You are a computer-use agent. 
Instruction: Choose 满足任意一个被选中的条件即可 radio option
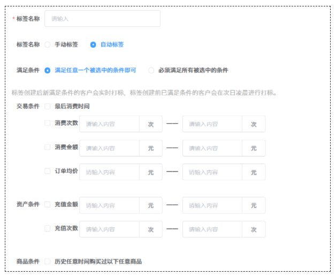[x=48, y=70]
